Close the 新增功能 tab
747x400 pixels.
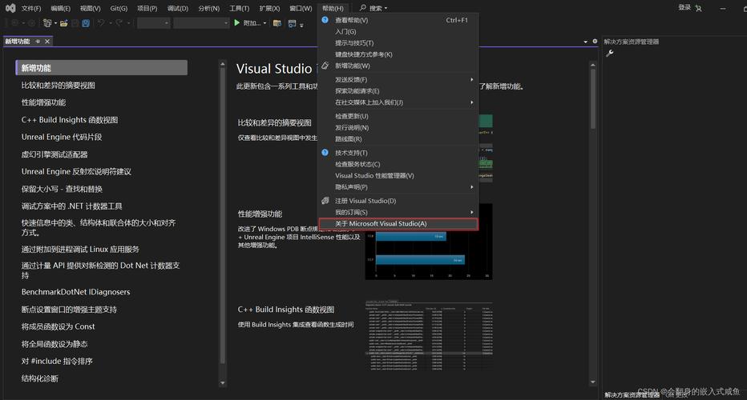[47, 42]
